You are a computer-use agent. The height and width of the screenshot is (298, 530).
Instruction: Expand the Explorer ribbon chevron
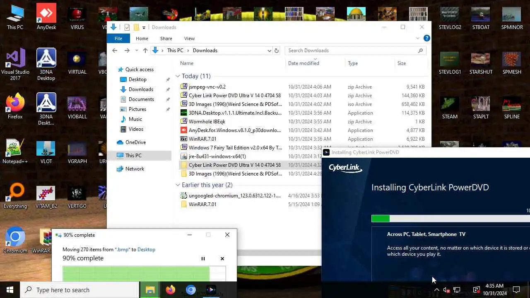[417, 38]
